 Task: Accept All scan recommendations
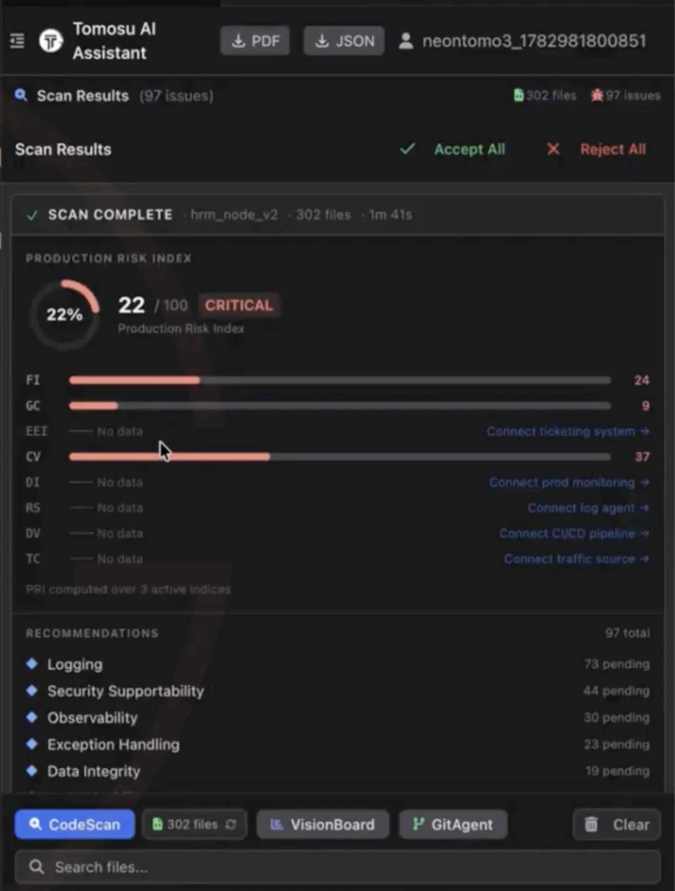point(452,149)
